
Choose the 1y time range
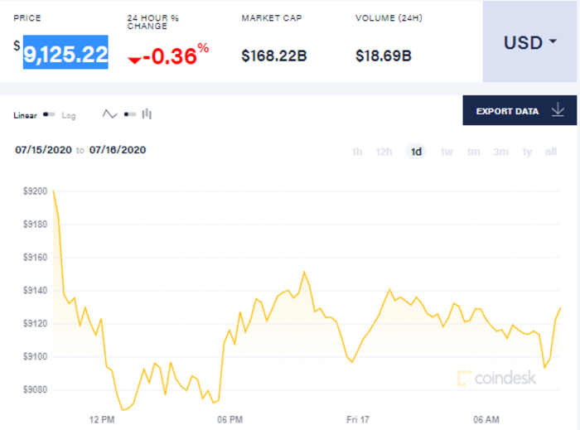(527, 152)
